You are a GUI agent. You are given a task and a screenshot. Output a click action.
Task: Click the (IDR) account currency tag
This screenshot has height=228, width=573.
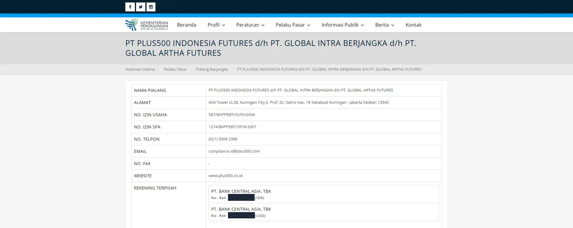(260, 198)
